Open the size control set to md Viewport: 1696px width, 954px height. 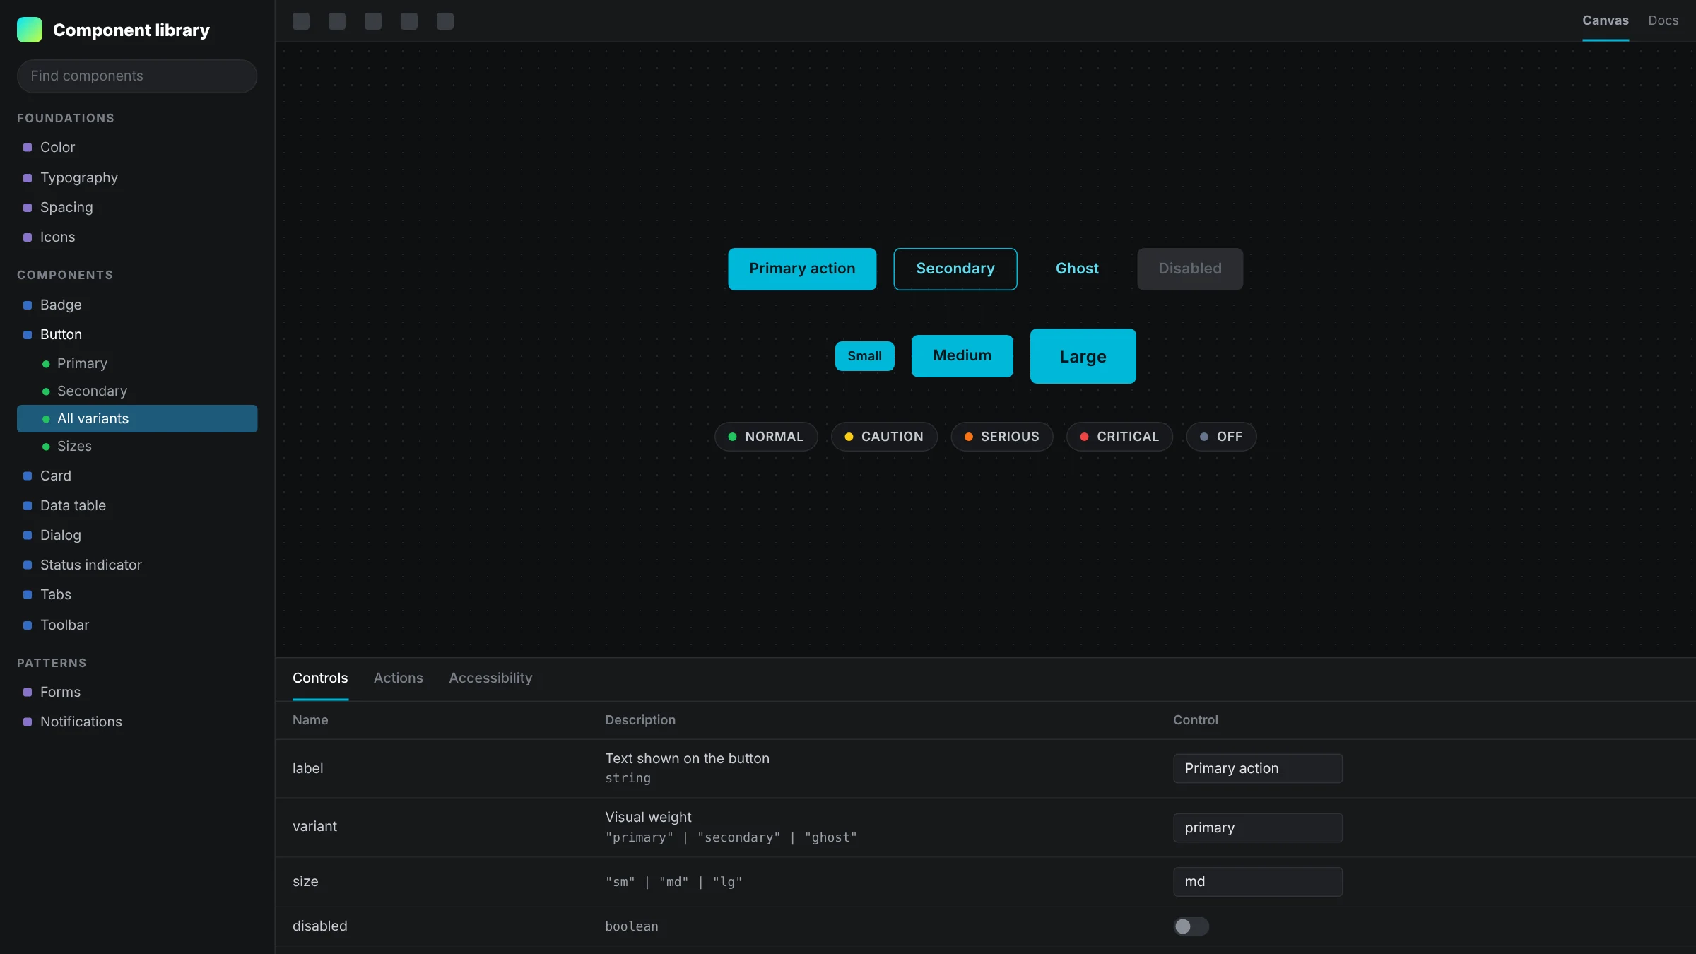1258,881
